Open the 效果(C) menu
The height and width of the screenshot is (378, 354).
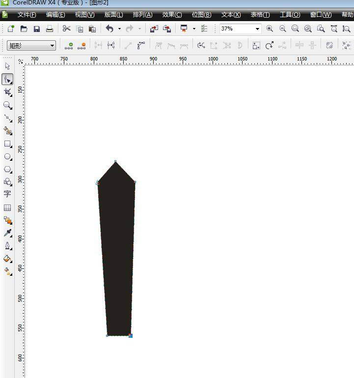pyautogui.click(x=172, y=15)
